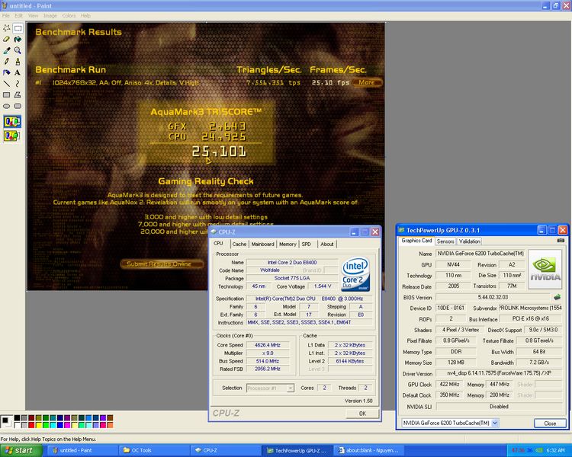Click the GPU-Z camera screenshot icon
Viewport: 572px width, 457px height.
pyautogui.click(x=561, y=241)
